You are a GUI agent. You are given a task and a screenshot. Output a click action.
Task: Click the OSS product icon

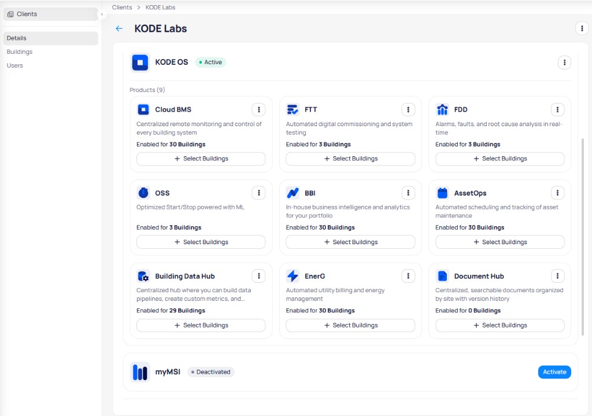(143, 193)
